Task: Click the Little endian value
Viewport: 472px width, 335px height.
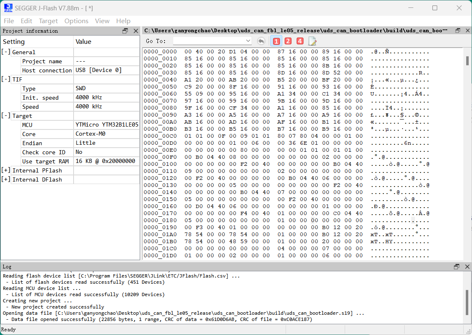Action: [85, 143]
